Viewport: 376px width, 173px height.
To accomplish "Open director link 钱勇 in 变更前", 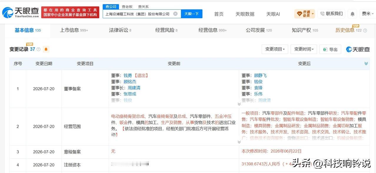I will point(128,75).
